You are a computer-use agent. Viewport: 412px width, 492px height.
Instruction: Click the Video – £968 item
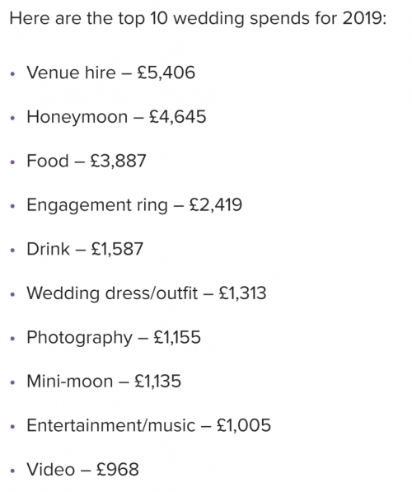click(82, 470)
